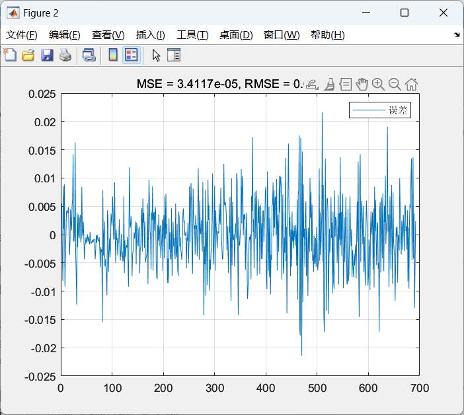
Task: Click the toolbar dock arrow at right
Action: (x=457, y=35)
